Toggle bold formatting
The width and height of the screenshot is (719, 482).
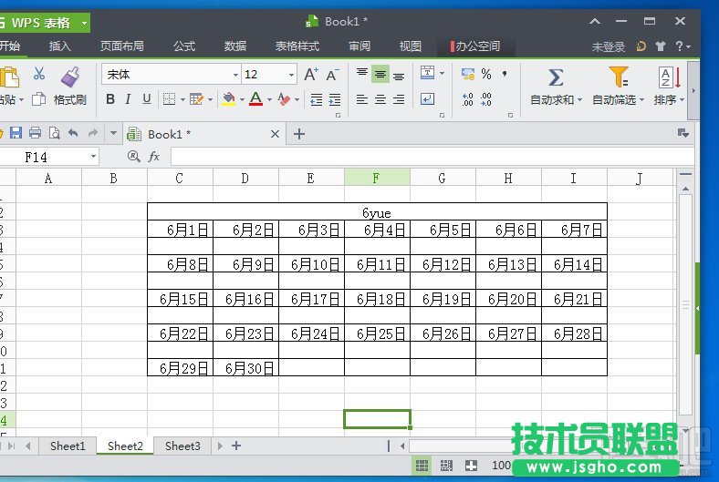[x=110, y=99]
